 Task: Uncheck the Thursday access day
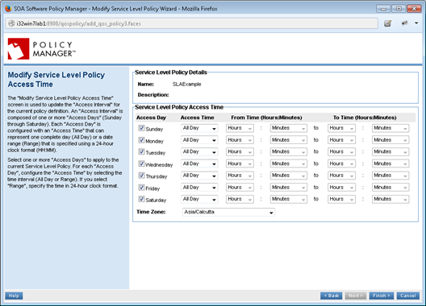(141, 176)
